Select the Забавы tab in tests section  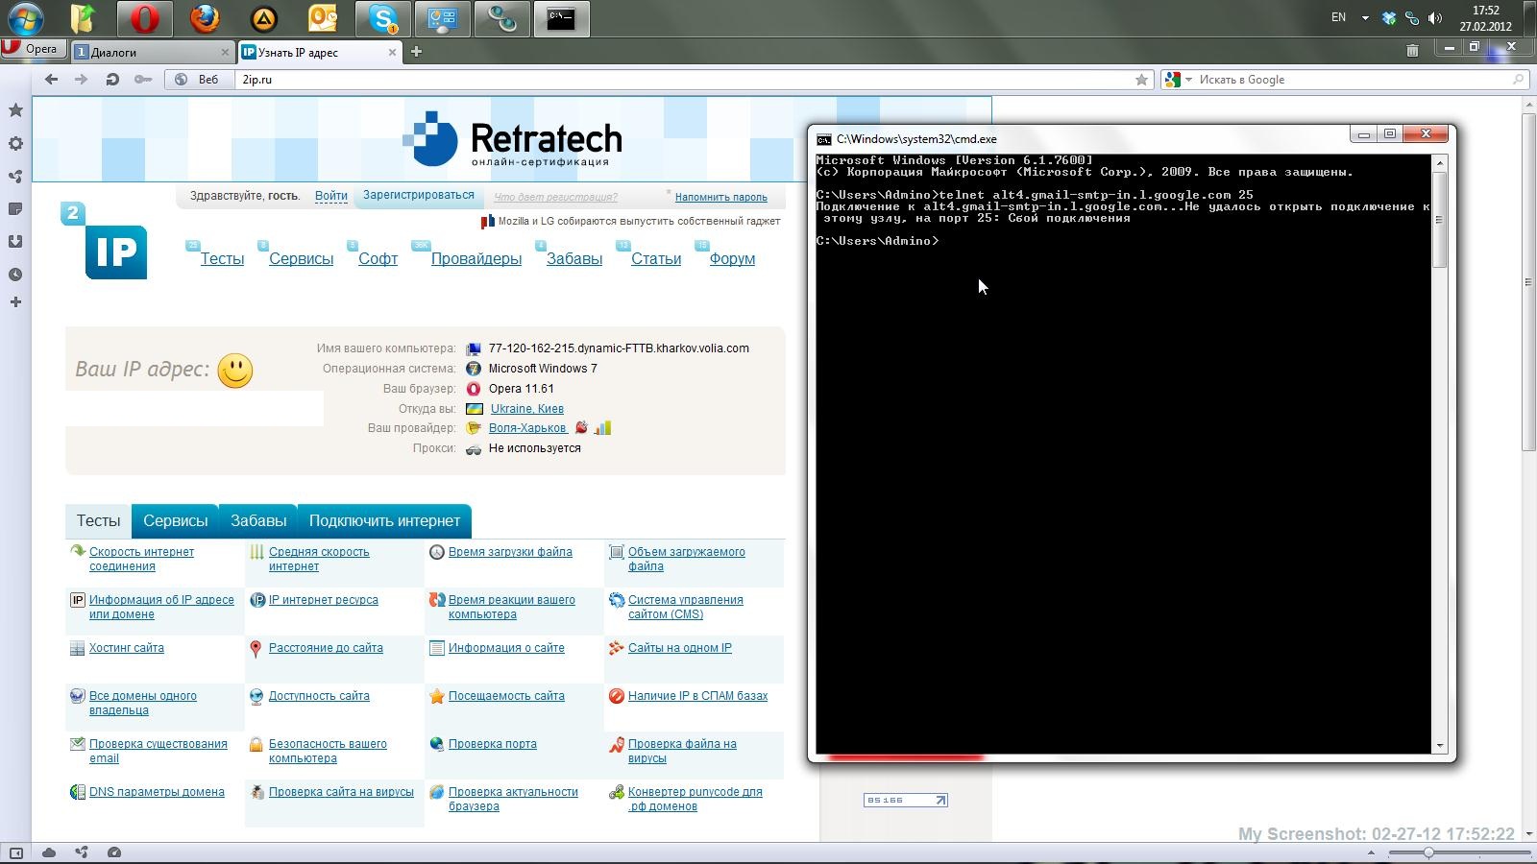click(258, 520)
